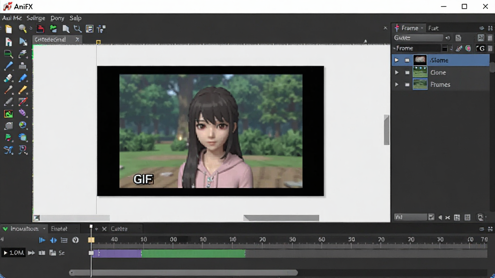The width and height of the screenshot is (495, 278).
Task: Open the dropdown arrow beside the Inoustiom tab
Action: 44,229
